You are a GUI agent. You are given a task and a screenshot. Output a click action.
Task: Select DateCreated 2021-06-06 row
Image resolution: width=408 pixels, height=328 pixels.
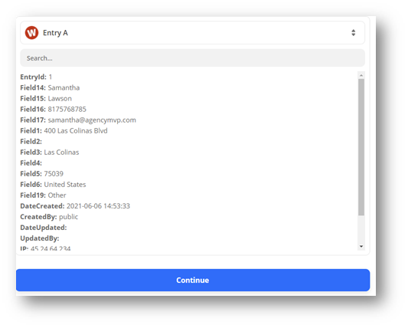75,206
